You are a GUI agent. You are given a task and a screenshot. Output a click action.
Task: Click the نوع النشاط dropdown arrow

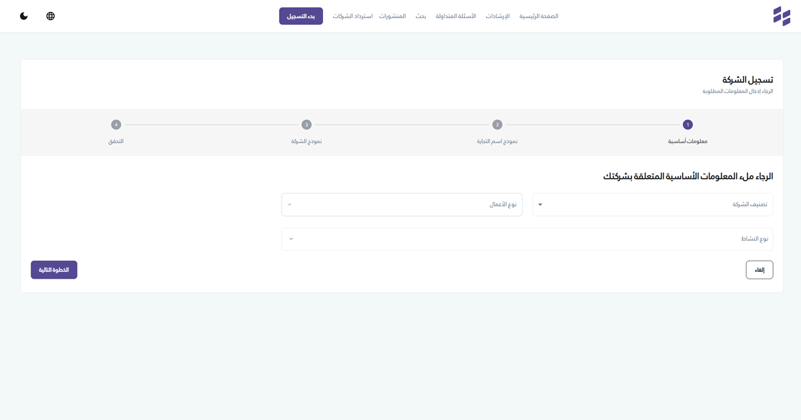coord(291,239)
